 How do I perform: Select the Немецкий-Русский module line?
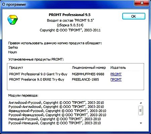[x=55, y=119]
